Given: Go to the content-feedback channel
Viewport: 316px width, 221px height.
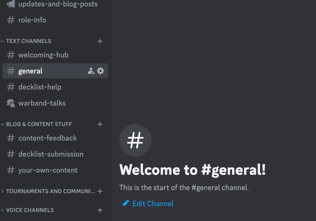Looking at the screenshot, I should pos(48,138).
